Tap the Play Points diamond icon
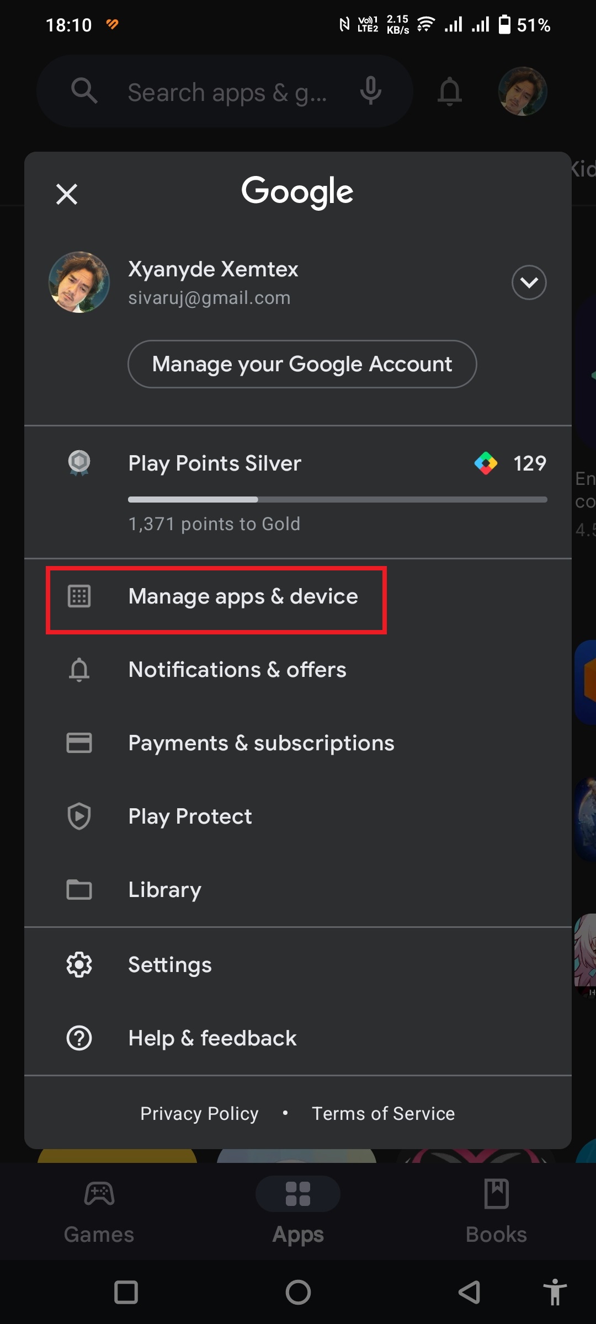Image resolution: width=596 pixels, height=1324 pixels. pyautogui.click(x=486, y=463)
